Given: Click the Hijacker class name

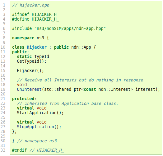Looking at the screenshot, I should coord(37,47).
